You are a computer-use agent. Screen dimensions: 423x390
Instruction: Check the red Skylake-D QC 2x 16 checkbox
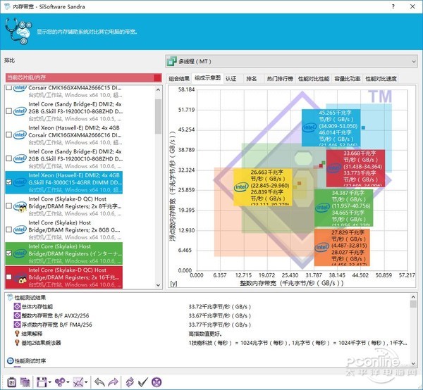tap(9, 277)
